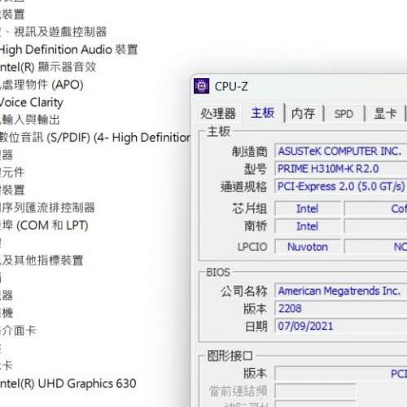Click the CPU-Z application icon in title bar
The width and height of the screenshot is (407, 407).
(x=201, y=86)
